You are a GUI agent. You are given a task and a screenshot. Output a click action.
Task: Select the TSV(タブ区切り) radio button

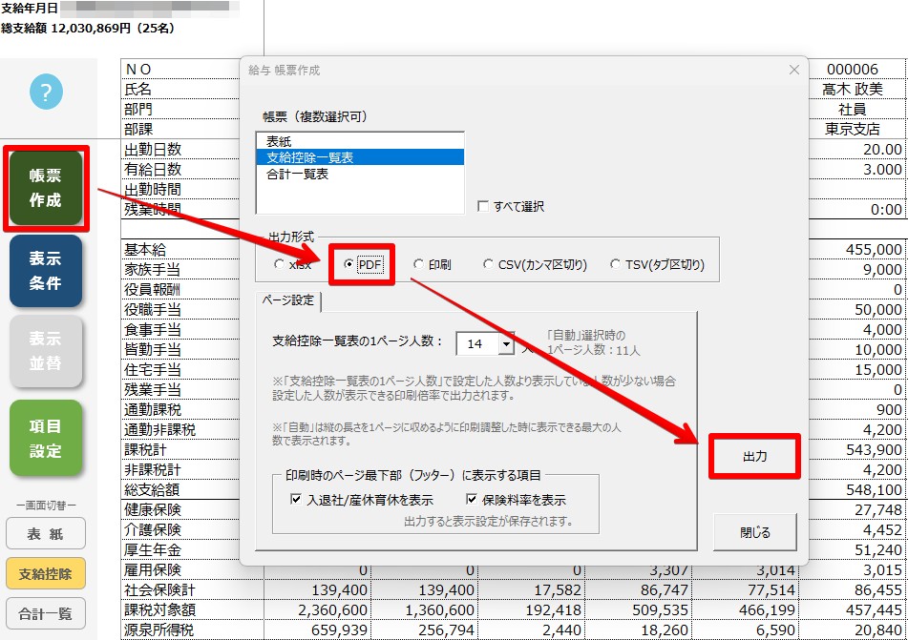pyautogui.click(x=615, y=264)
